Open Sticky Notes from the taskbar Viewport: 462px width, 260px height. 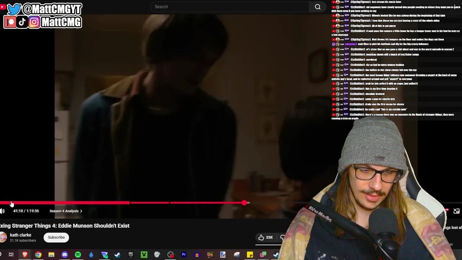pos(250,255)
